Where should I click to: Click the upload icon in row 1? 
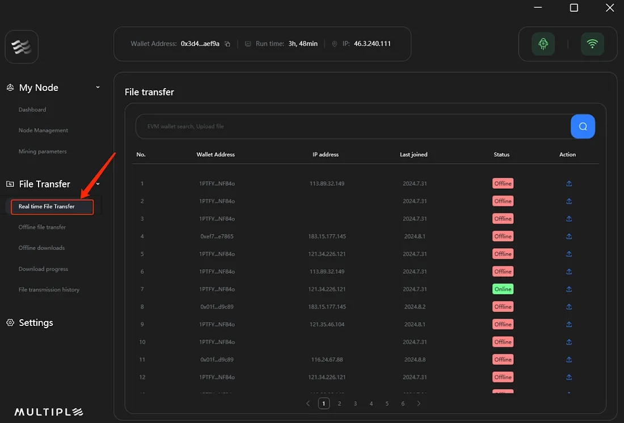click(x=568, y=184)
